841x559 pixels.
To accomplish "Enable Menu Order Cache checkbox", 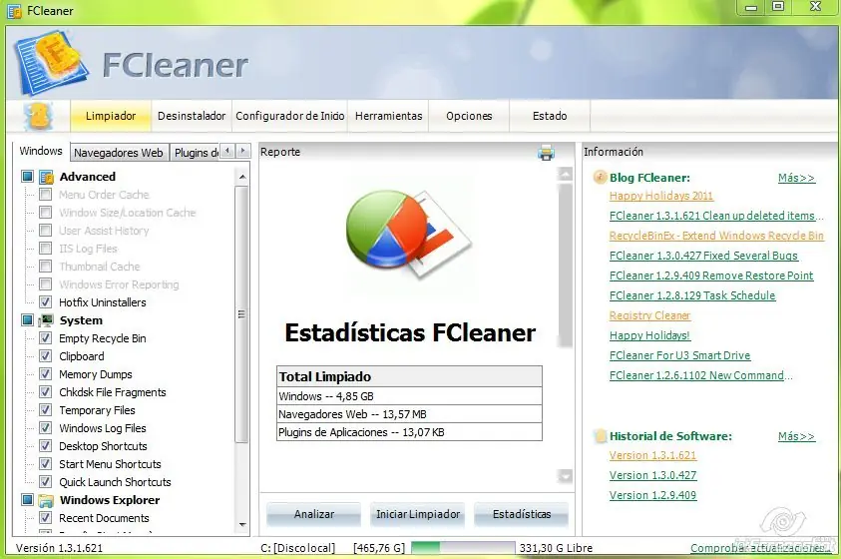I will 46,195.
